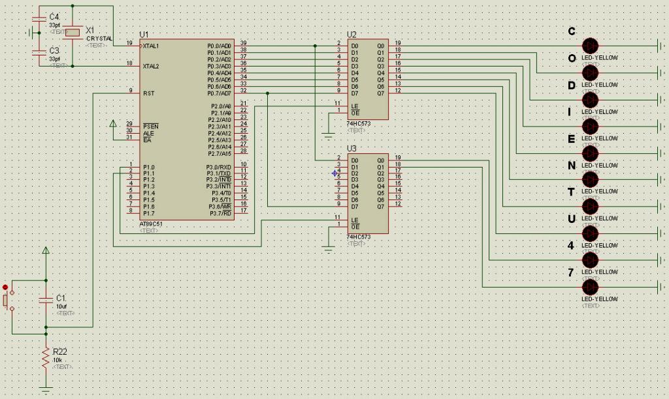Click the yellow LED labeled N
This screenshot has width=669, height=399.
[590, 180]
